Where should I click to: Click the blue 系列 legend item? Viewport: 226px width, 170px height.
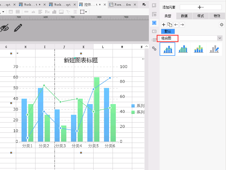click(x=138, y=106)
